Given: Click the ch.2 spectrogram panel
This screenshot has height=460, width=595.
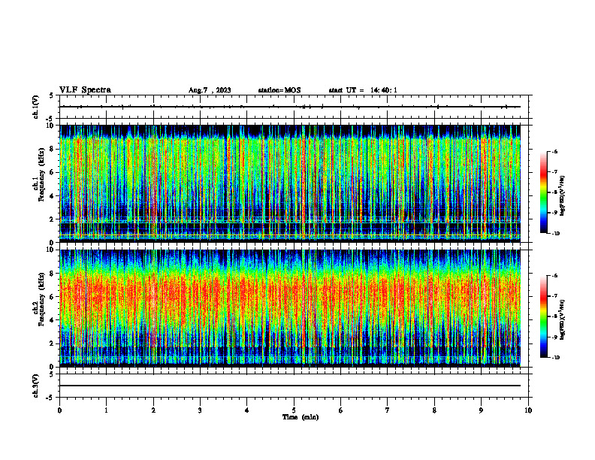Looking at the screenshot, I should tap(290, 308).
